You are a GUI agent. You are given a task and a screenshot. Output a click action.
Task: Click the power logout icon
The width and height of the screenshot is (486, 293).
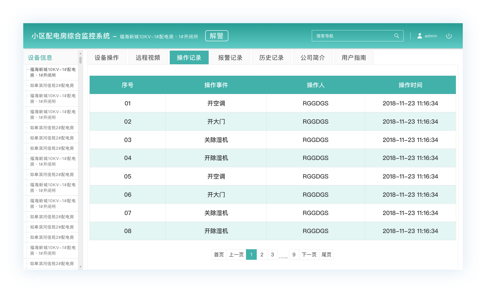[449, 36]
